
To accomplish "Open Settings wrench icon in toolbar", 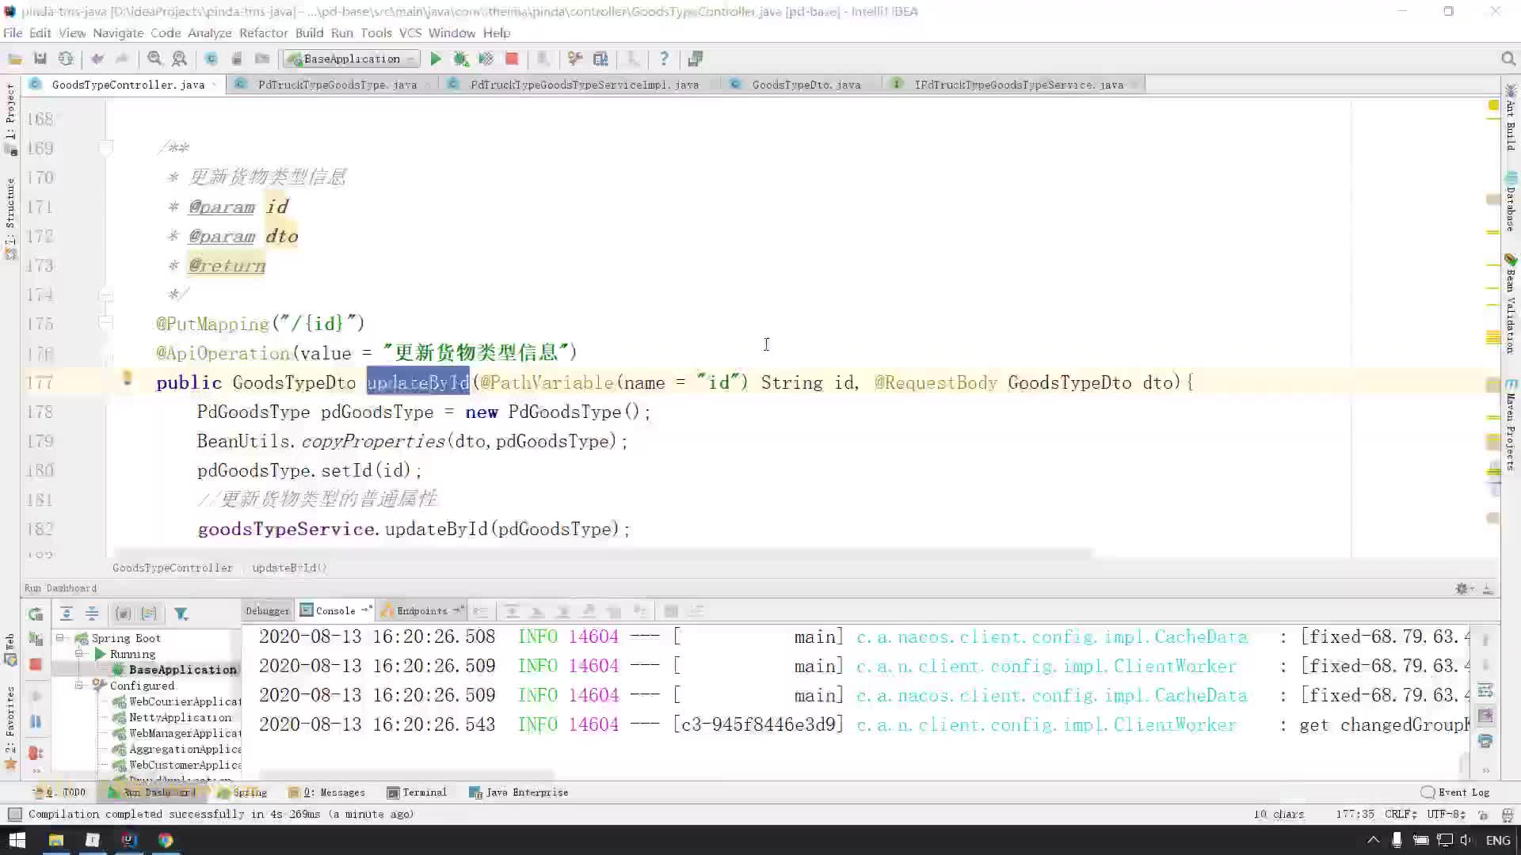I will (x=575, y=59).
